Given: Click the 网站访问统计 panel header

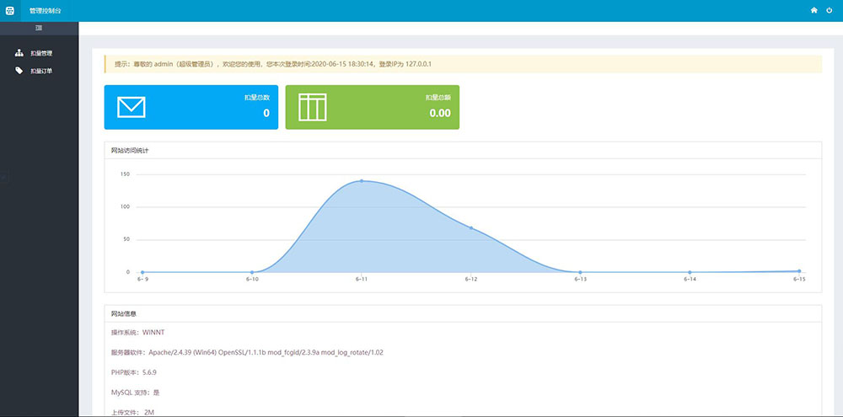Looking at the screenshot, I should [463, 151].
